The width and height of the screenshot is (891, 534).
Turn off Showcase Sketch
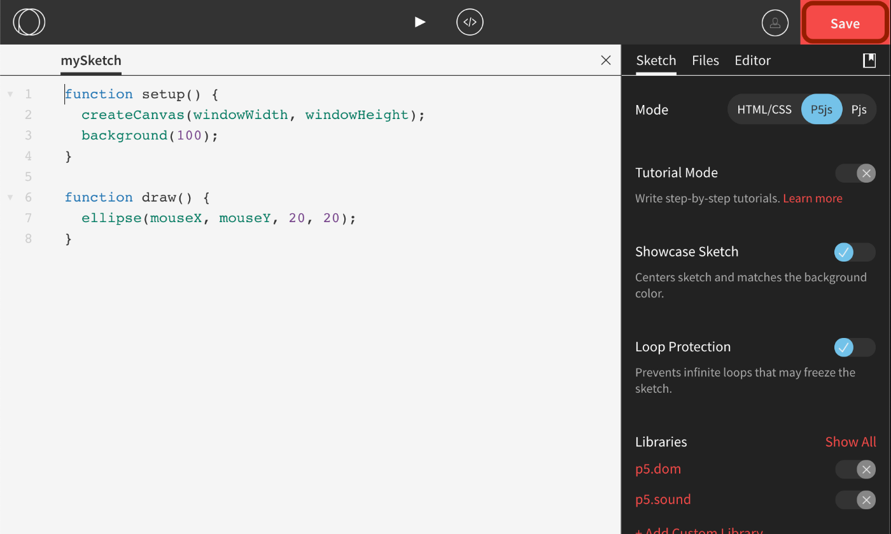(855, 252)
